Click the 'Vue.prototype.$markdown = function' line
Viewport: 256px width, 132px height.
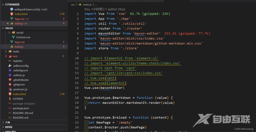129,98
